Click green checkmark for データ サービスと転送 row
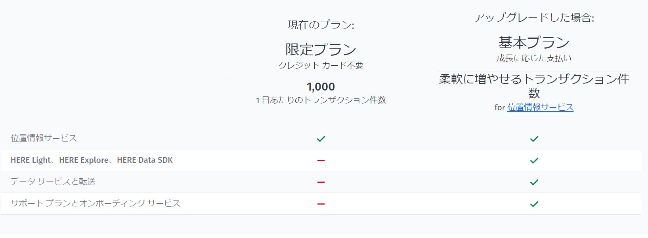This screenshot has width=648, height=238. coord(534,182)
